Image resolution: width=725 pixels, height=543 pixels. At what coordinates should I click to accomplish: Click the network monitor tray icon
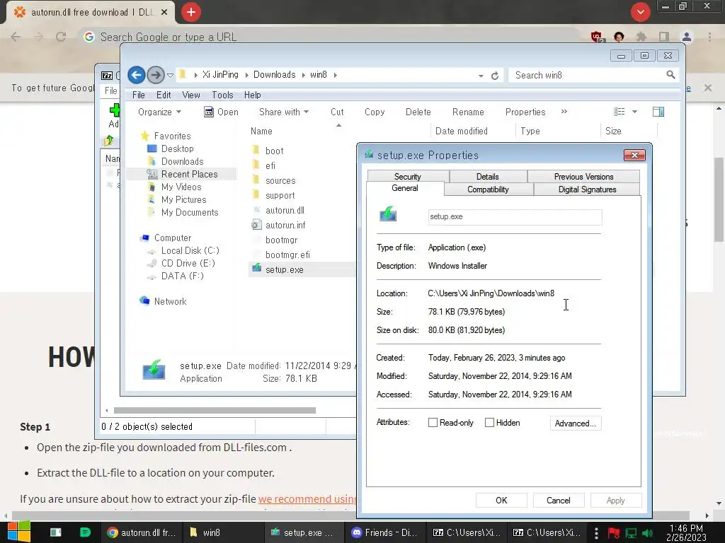(x=631, y=533)
